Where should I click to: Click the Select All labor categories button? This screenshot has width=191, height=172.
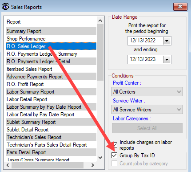pos(147,128)
